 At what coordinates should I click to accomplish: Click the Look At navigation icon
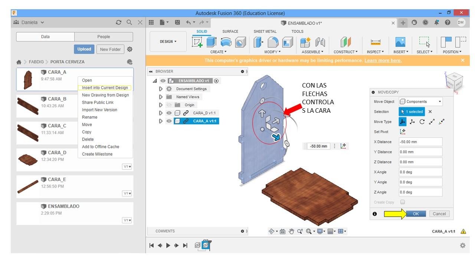point(282,231)
